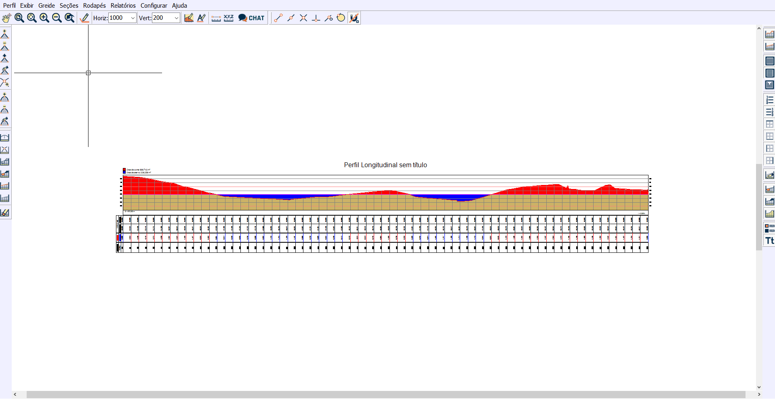Open the Greide menu

tap(46, 5)
